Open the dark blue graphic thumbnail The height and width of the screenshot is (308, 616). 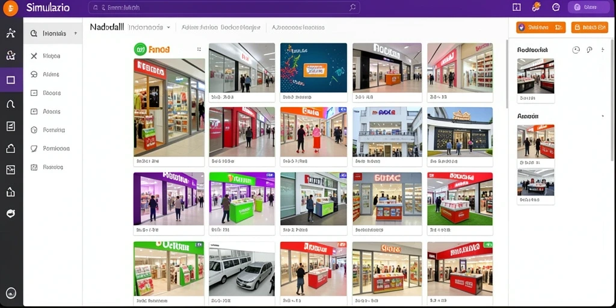click(313, 67)
